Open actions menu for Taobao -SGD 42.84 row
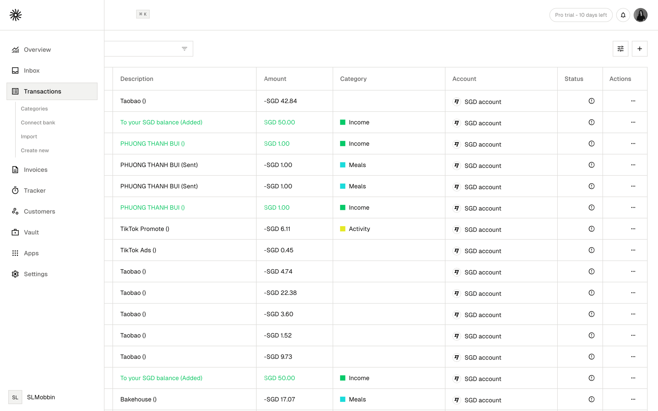 coord(633,101)
